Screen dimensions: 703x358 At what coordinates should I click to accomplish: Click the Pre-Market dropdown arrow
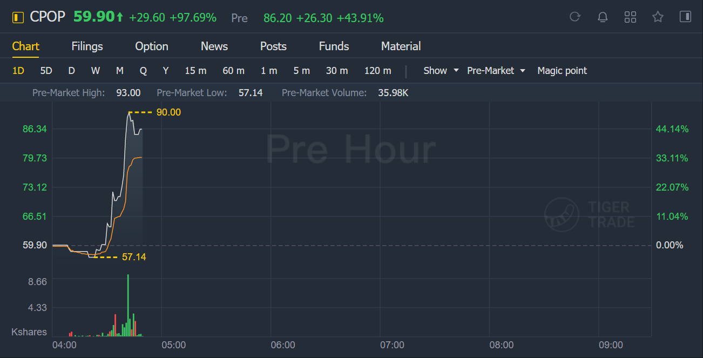point(523,71)
